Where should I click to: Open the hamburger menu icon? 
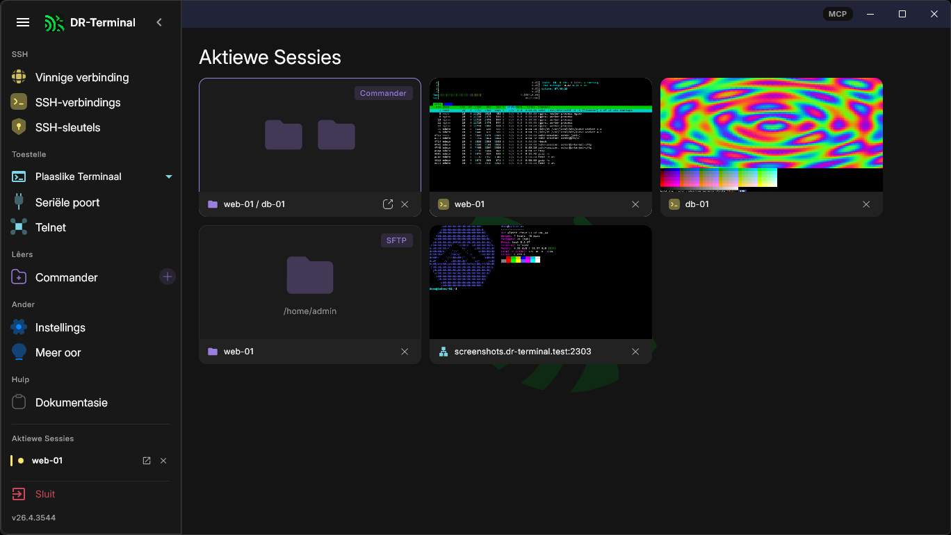(23, 22)
